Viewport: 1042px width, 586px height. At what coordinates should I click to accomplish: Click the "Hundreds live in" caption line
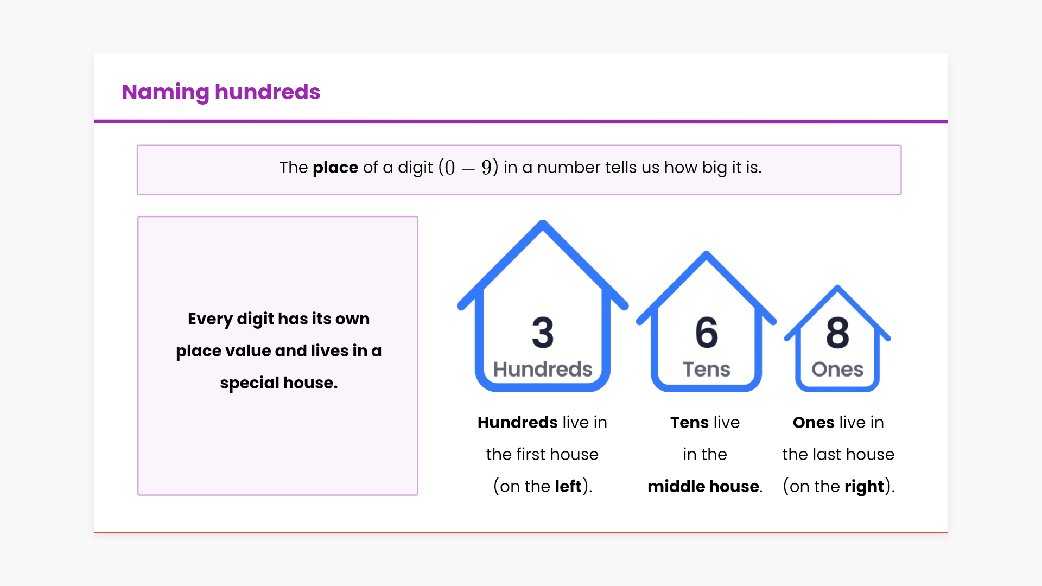542,422
